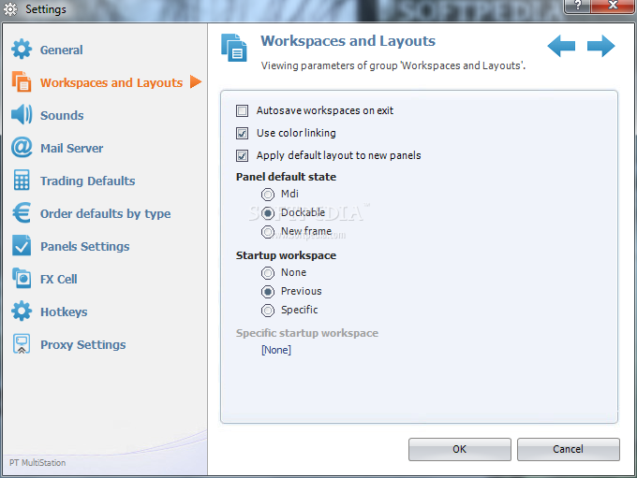Enable Autosave workspaces on exit checkbox
This screenshot has width=637, height=478.
pos(242,110)
